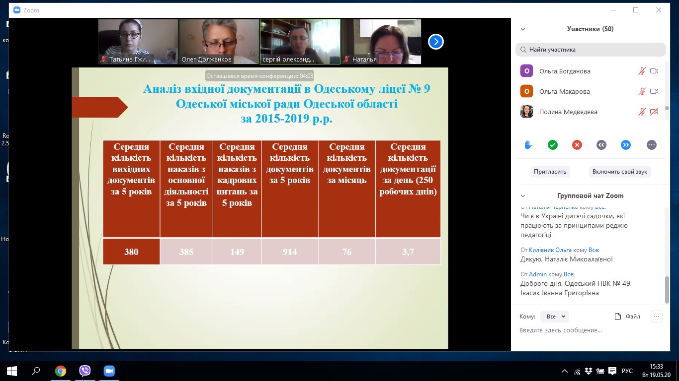This screenshot has height=381, width=679.
Task: Click muted microphone icon for Ольга Богданова
Action: (642, 71)
